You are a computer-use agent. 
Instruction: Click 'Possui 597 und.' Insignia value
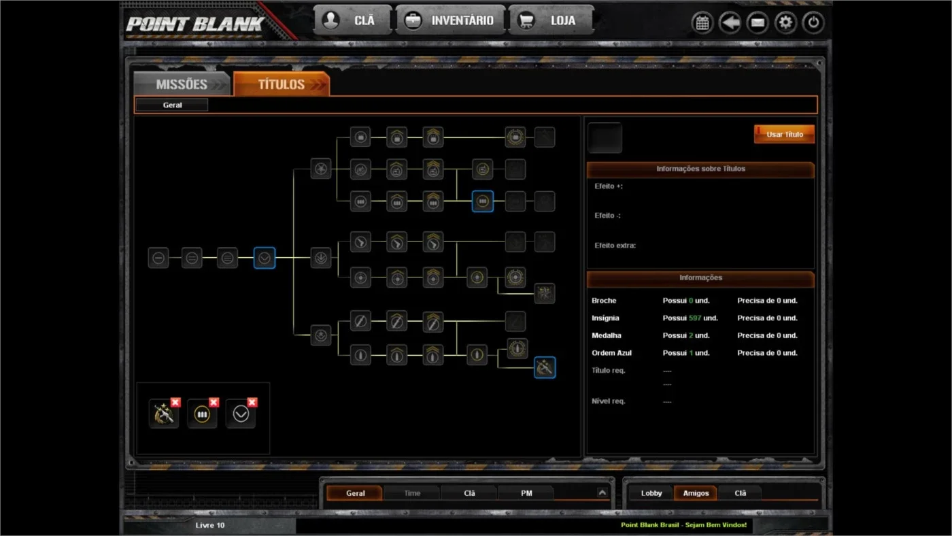point(690,318)
